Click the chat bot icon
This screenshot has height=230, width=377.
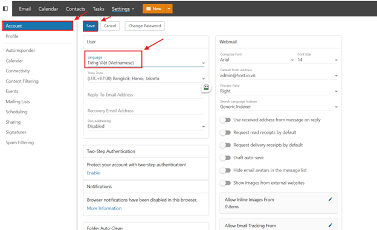(x=206, y=88)
